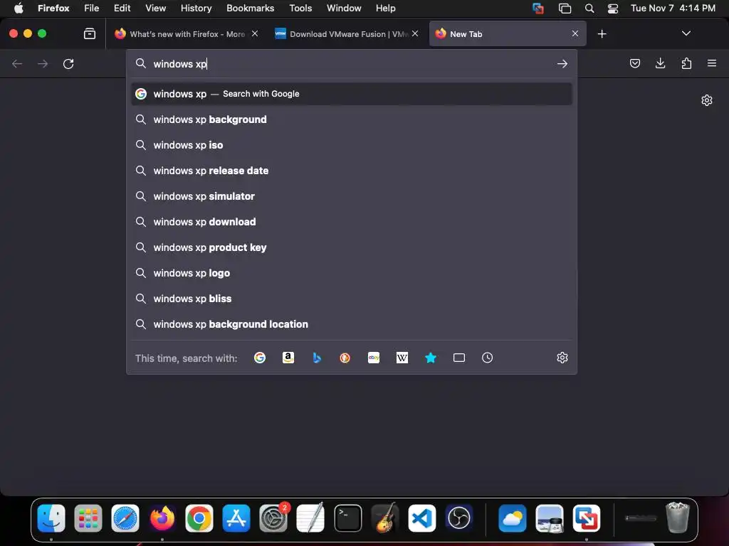Open the Apple menu

pos(18,8)
